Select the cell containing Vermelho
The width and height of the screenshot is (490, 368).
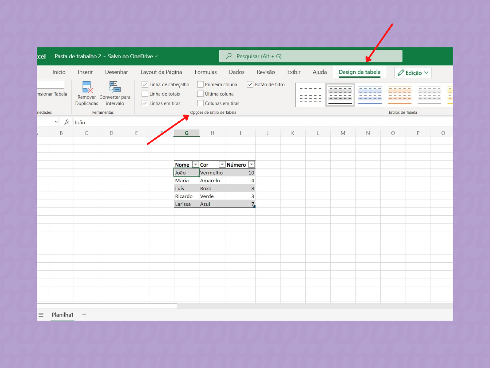(x=212, y=173)
